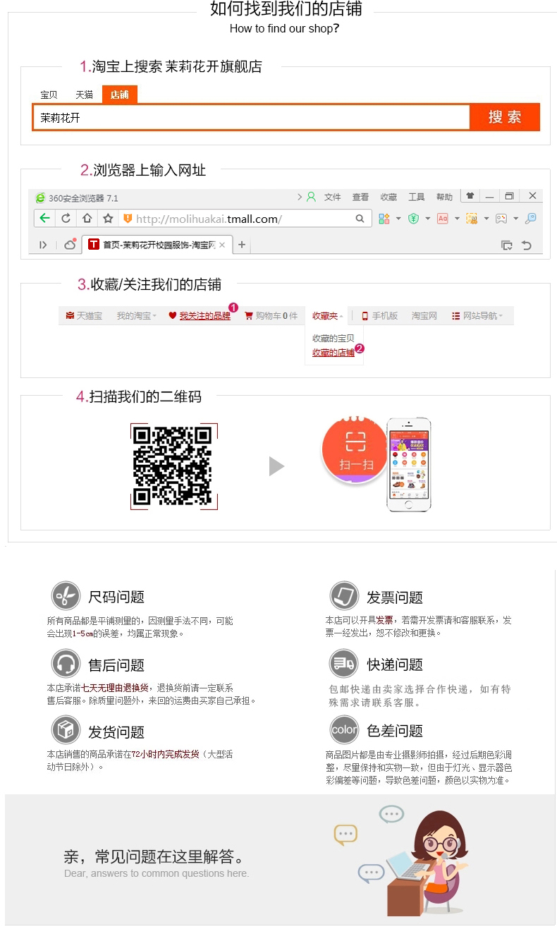Viewport: 557px width, 941px height.
Task: Click the headset icon for 售后问题
Action: click(x=66, y=664)
